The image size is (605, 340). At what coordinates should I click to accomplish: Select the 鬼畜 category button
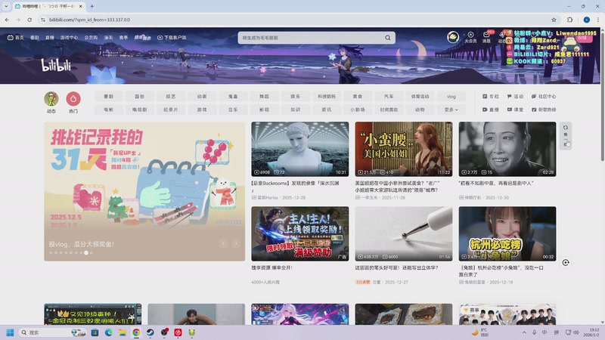tap(233, 97)
